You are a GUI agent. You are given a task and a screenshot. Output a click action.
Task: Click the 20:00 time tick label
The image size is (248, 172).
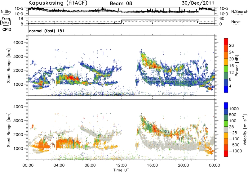[184, 165]
